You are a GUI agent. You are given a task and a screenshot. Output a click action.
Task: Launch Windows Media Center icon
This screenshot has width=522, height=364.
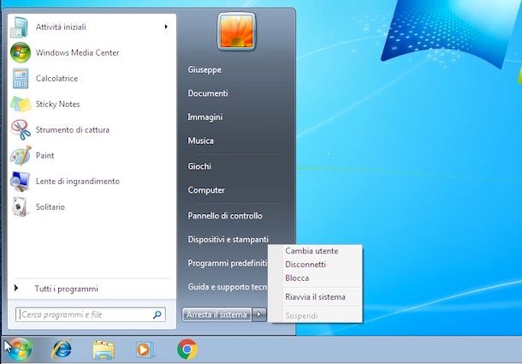[21, 52]
